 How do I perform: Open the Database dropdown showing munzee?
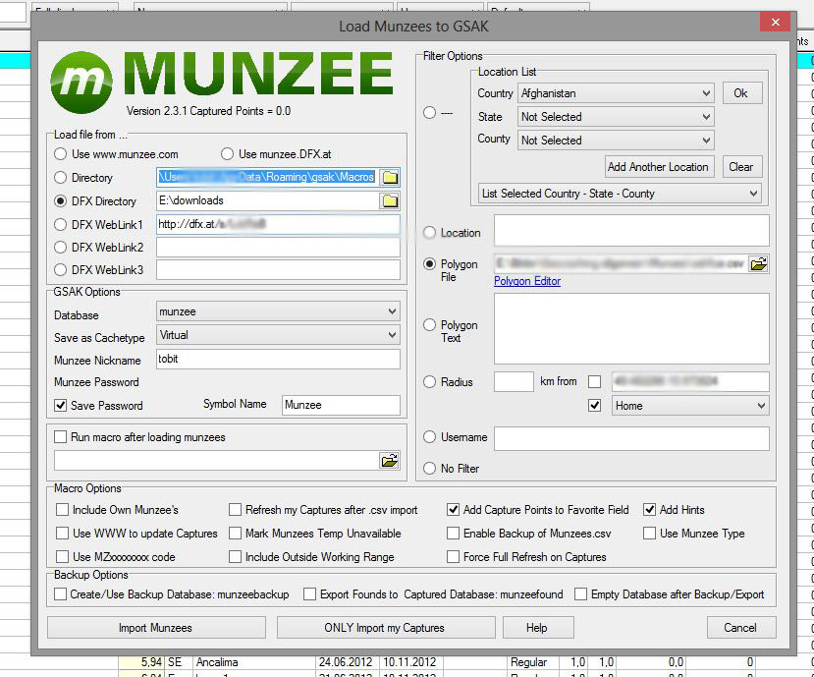tap(278, 311)
